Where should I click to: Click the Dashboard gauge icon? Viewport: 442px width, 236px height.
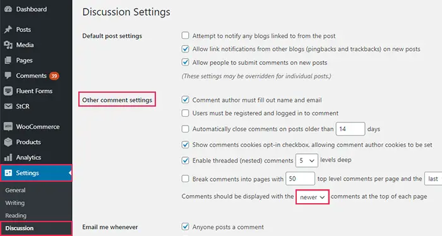(8, 9)
